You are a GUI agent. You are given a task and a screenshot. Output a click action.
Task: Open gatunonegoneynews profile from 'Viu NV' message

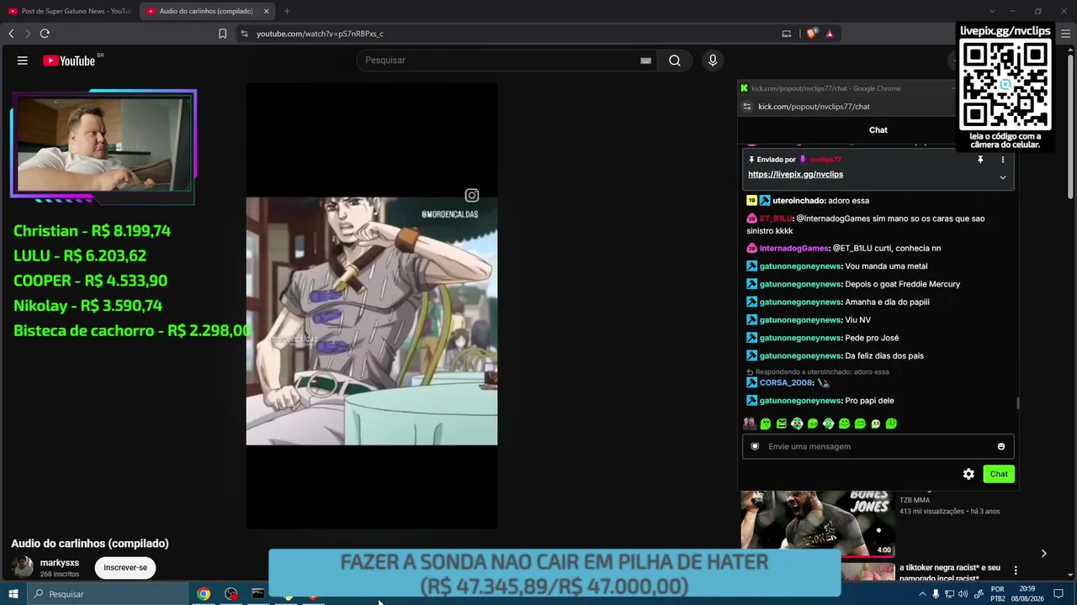point(800,320)
